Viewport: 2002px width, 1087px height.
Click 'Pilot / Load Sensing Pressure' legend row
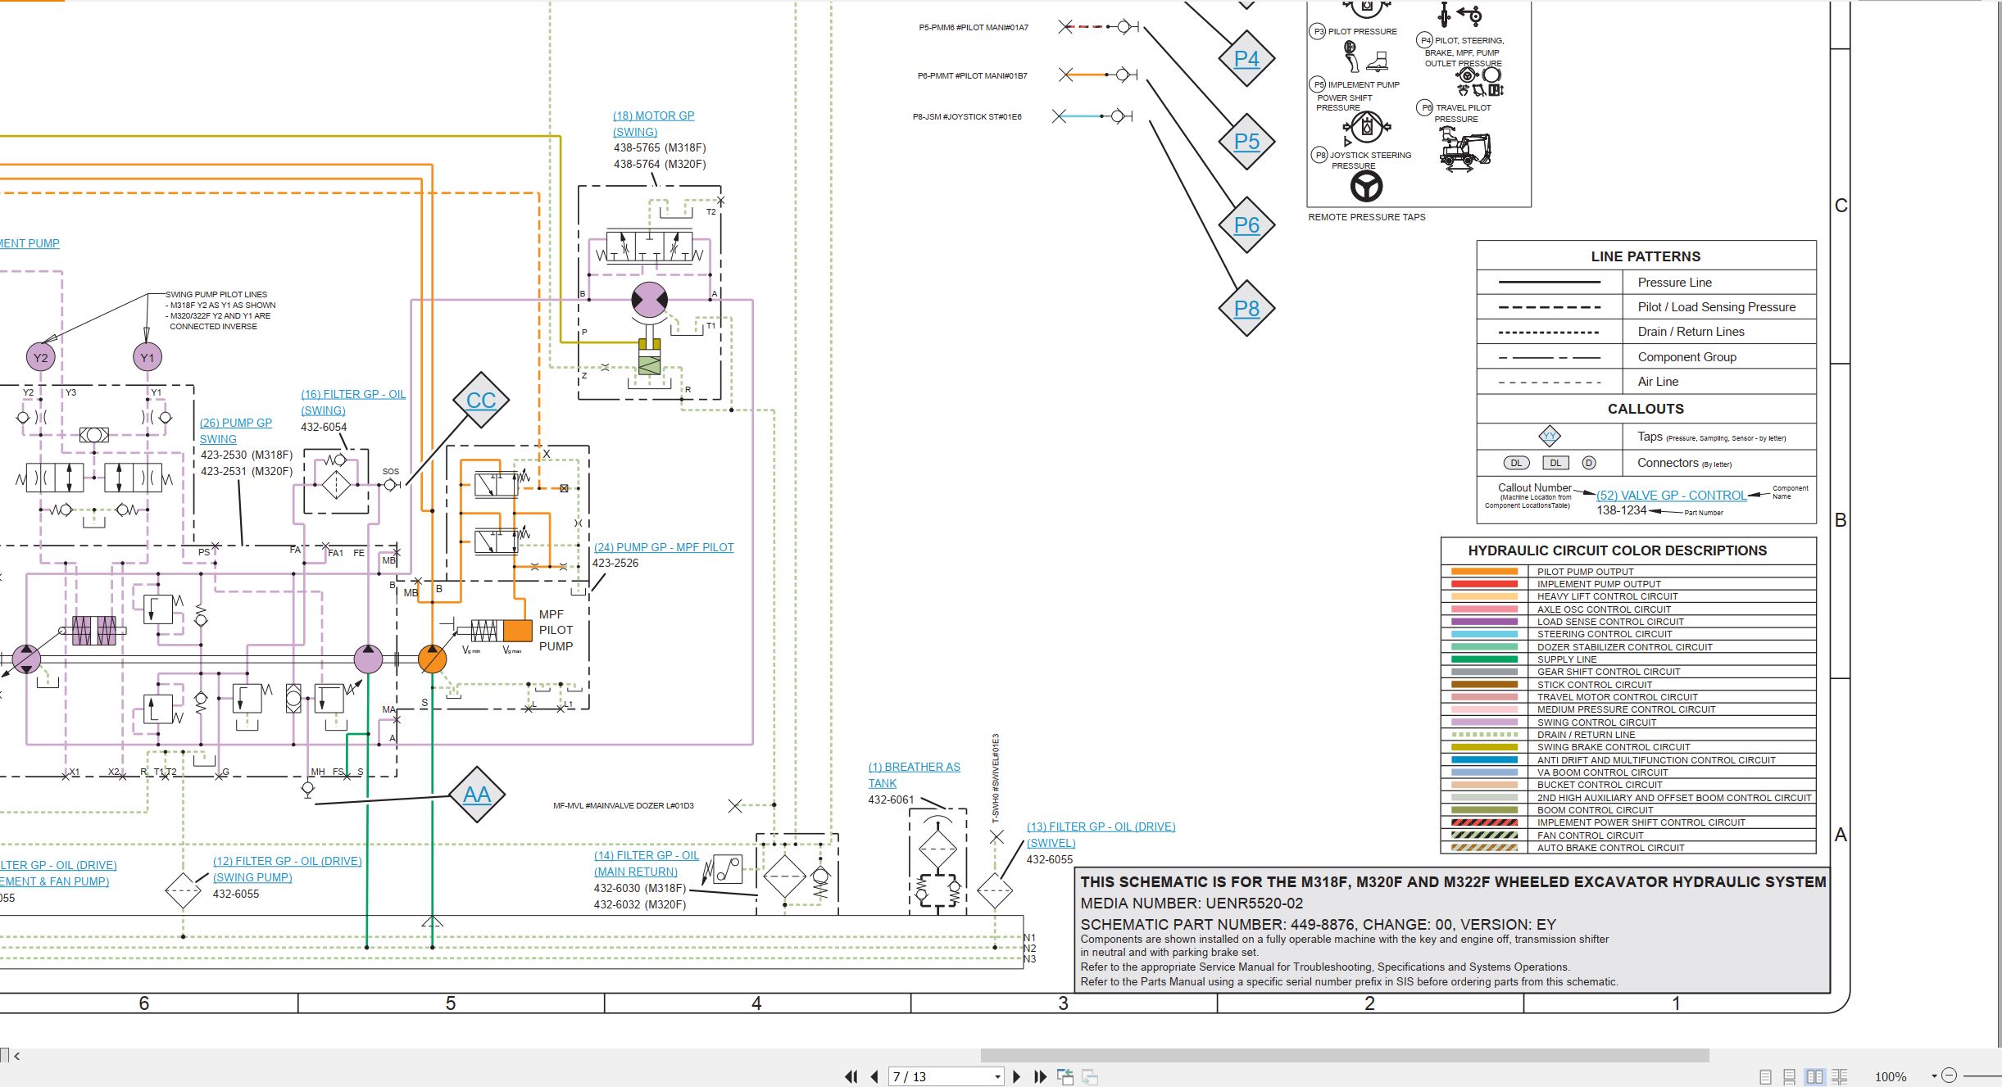click(1646, 307)
